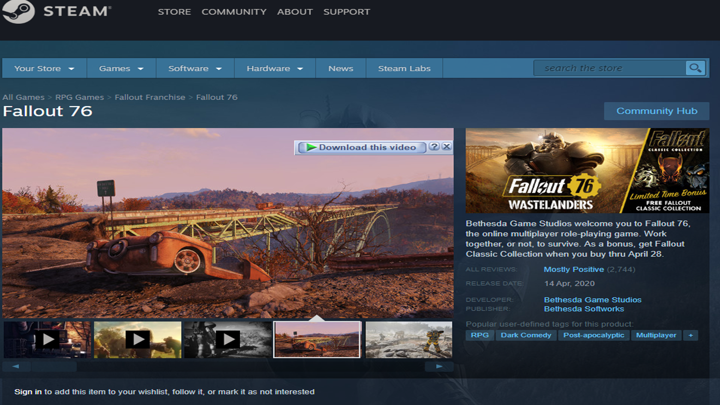The height and width of the screenshot is (405, 720).
Task: Expand the Games menu
Action: tap(120, 68)
